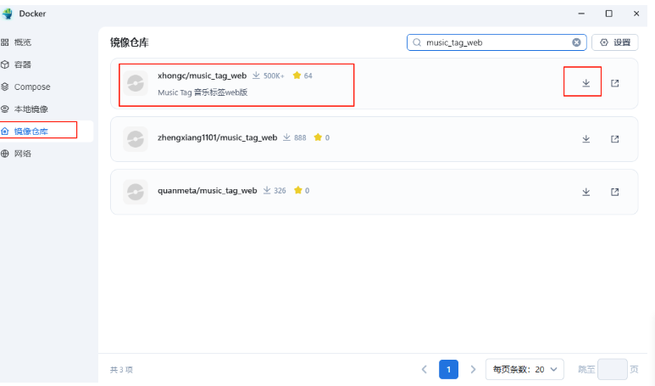Open the 网络 network section
The width and height of the screenshot is (655, 386).
[23, 154]
